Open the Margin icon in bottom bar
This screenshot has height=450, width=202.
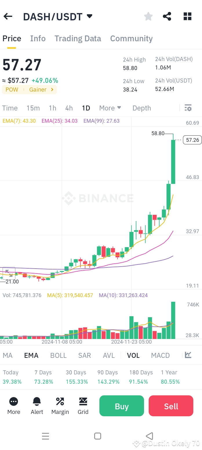[60, 401]
